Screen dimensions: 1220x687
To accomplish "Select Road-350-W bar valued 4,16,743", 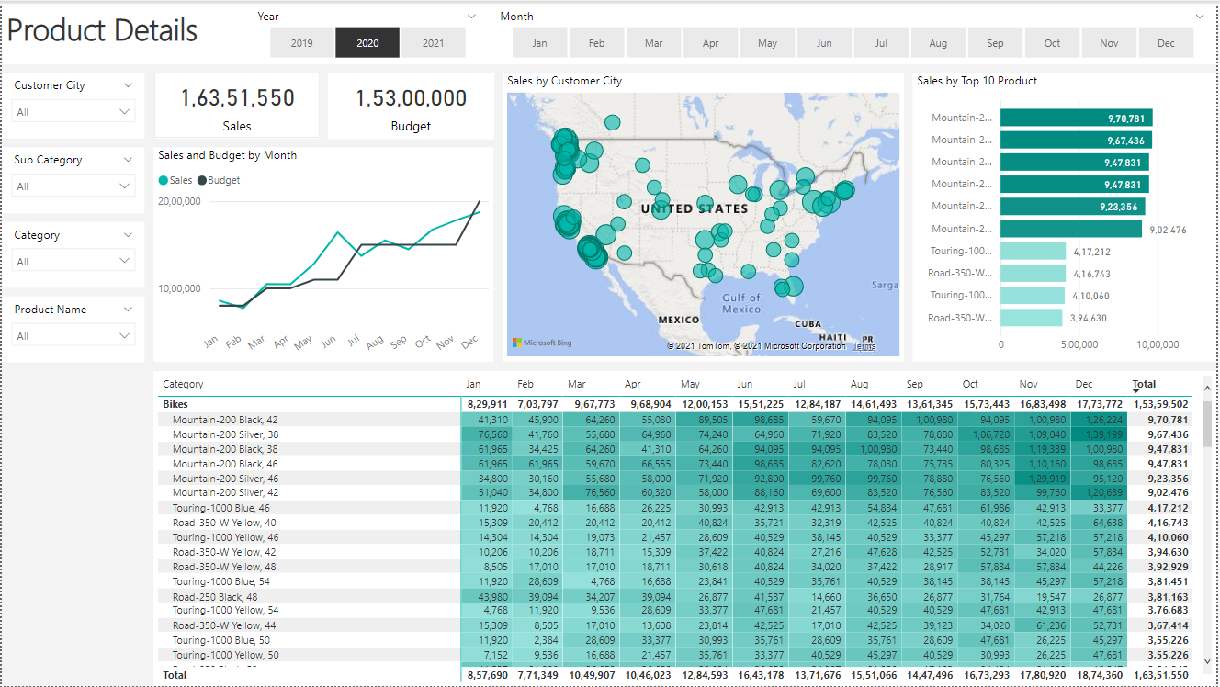I will 1033,273.
